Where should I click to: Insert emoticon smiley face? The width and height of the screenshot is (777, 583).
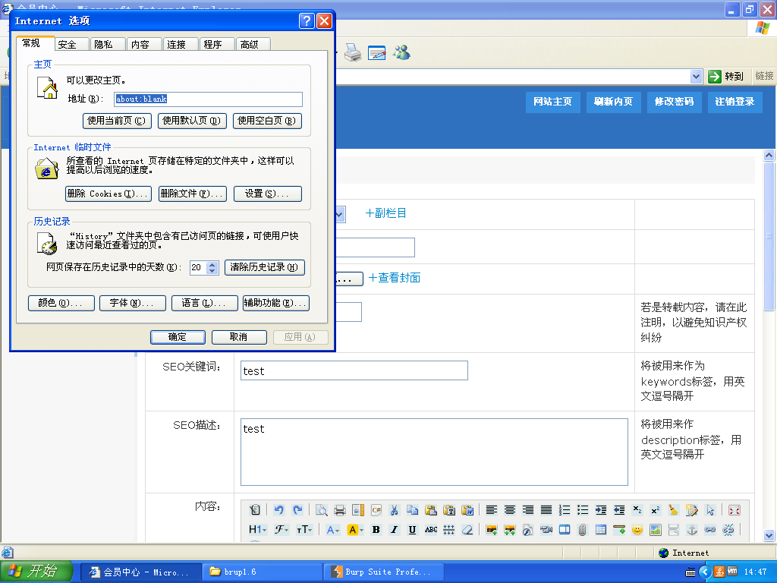click(637, 530)
